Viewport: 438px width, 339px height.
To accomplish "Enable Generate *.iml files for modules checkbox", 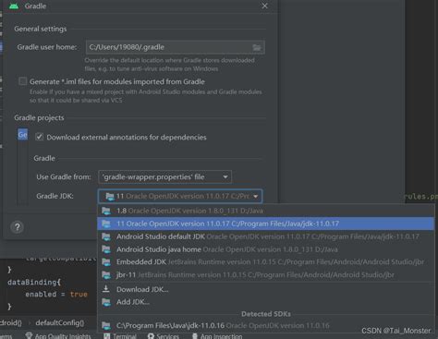I will (22, 81).
